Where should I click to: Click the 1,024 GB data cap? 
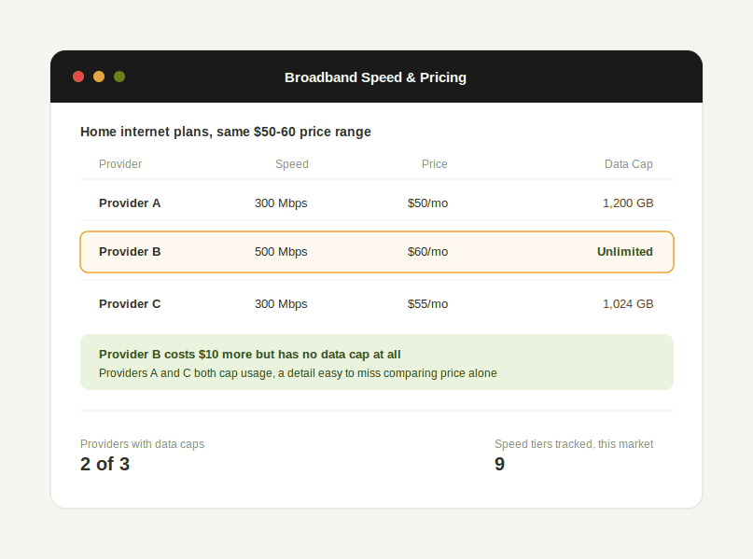(x=628, y=304)
